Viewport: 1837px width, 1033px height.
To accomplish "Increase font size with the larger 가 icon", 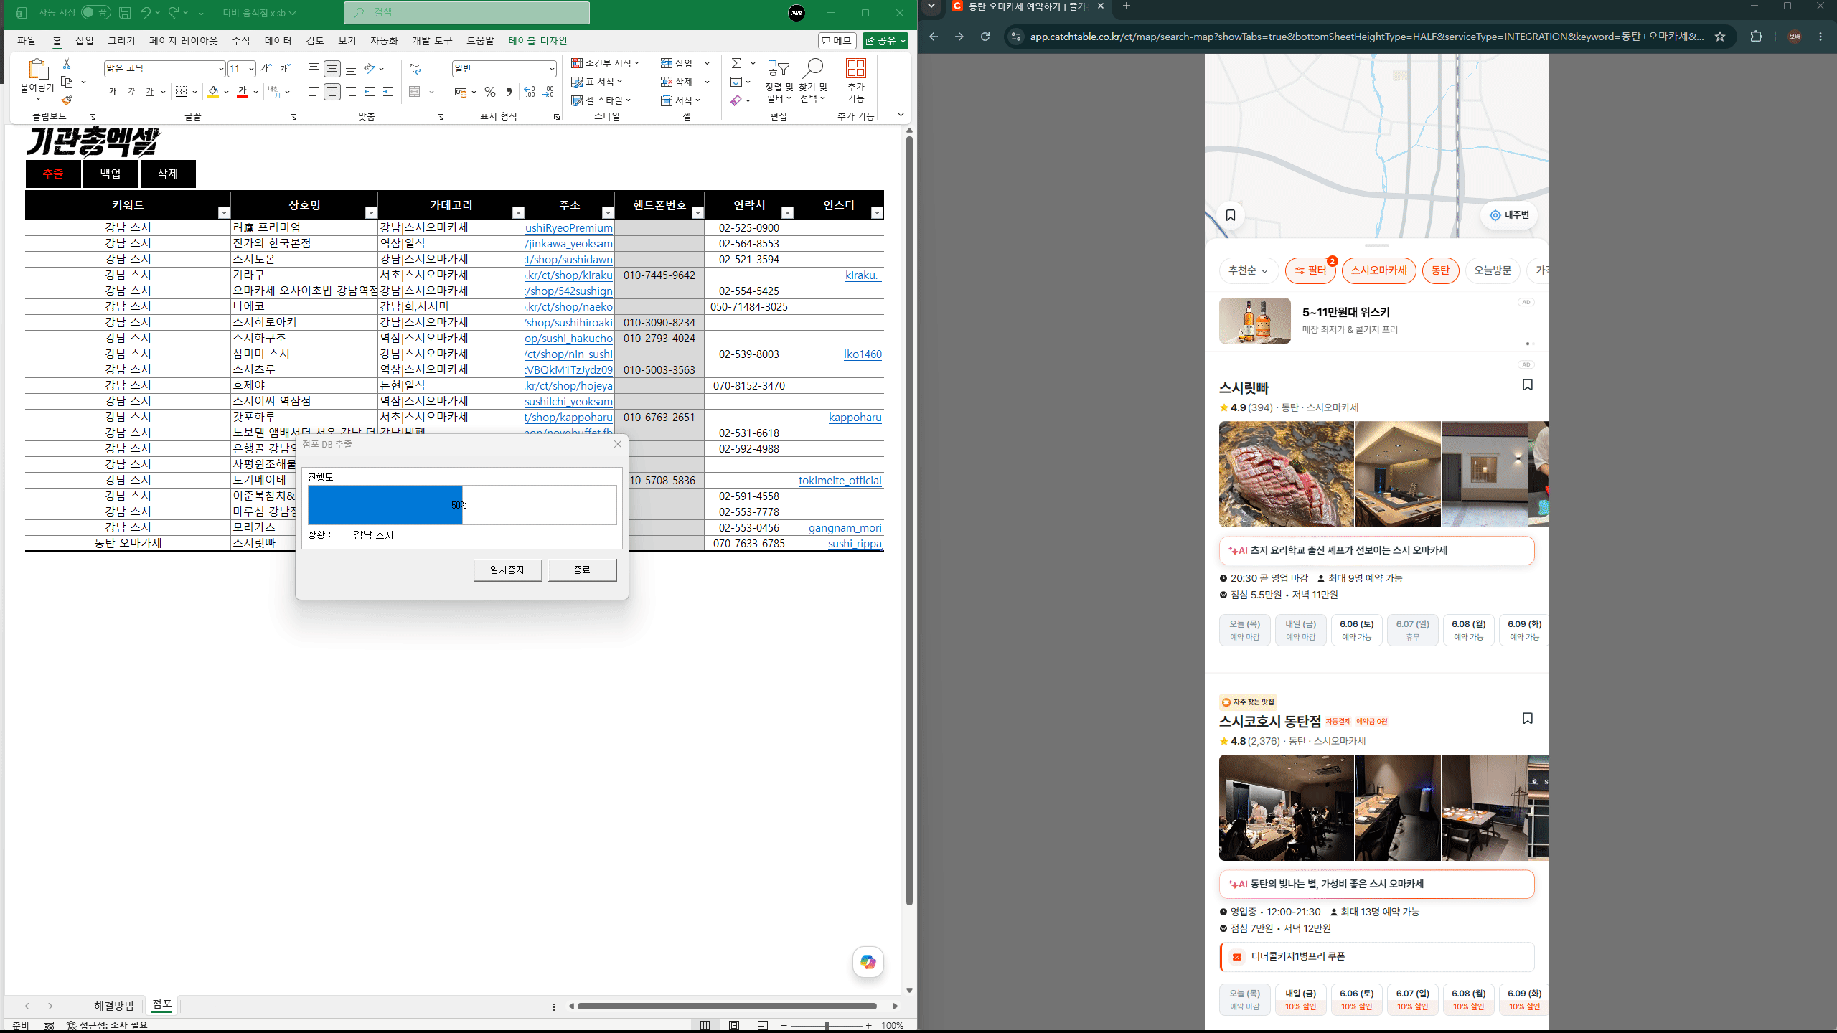I will [266, 68].
